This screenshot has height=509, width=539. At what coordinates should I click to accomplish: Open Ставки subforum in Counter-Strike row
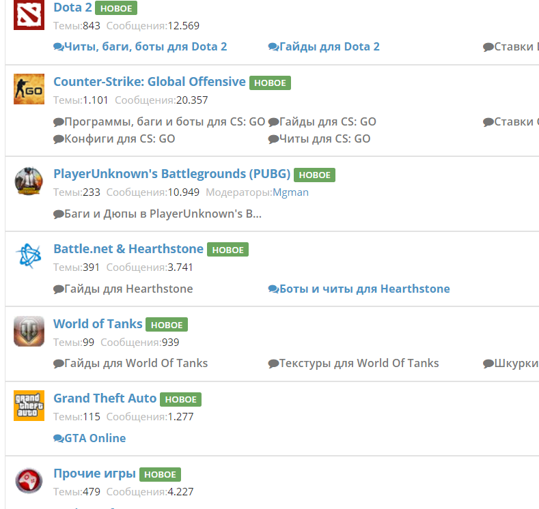coord(516,122)
